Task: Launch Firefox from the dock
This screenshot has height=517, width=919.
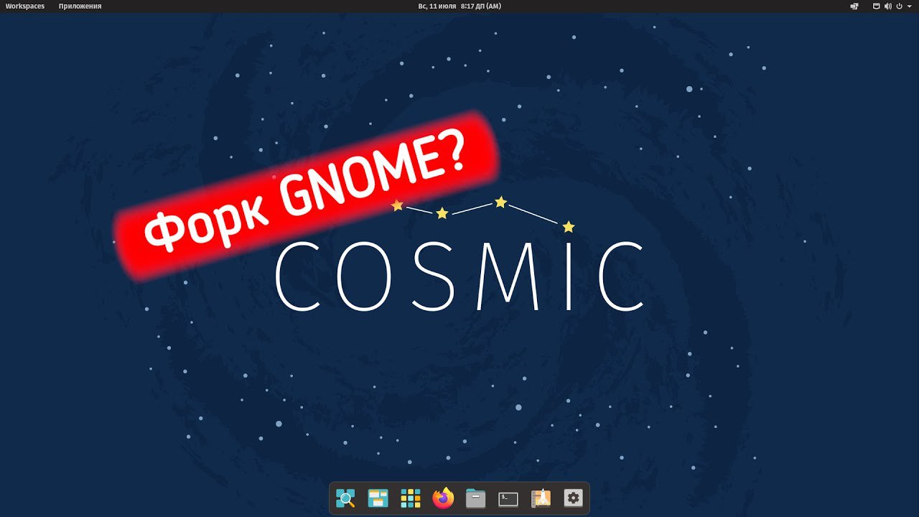Action: tap(444, 498)
